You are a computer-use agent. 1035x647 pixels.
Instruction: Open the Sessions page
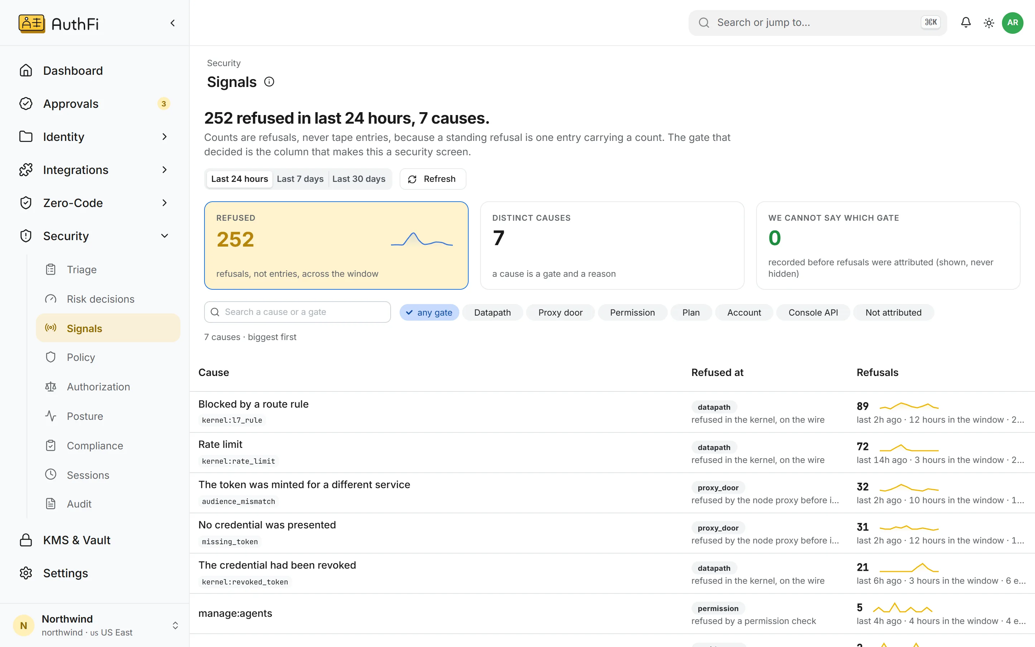click(x=108, y=475)
